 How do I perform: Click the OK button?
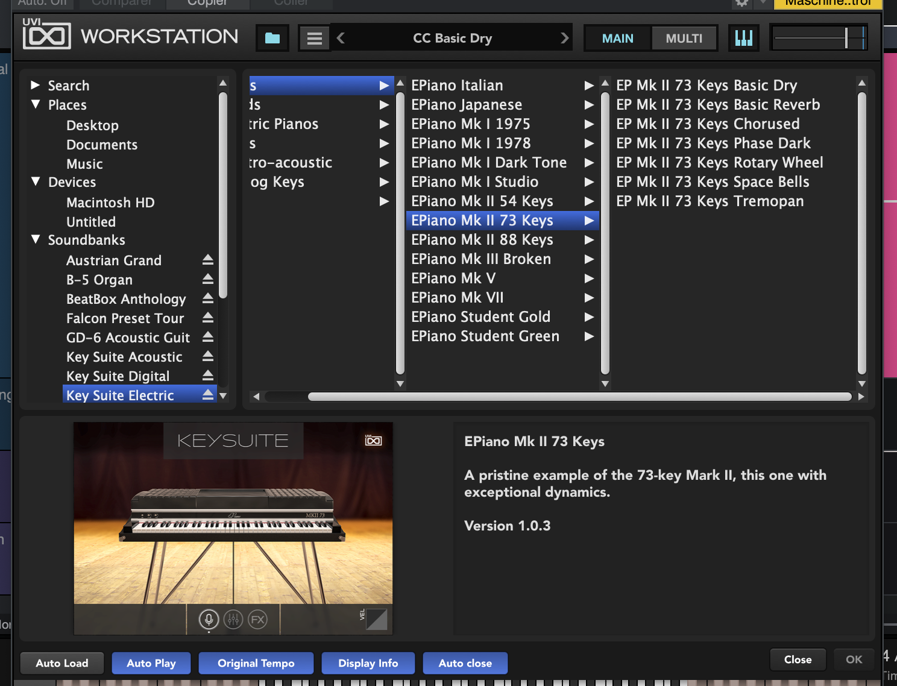pyautogui.click(x=854, y=659)
